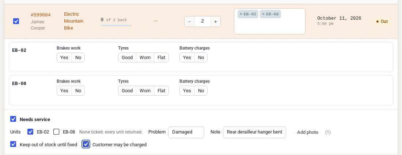402x155 pixels.
Task: Untick the checkbox for order #599604
Action: click(x=16, y=21)
